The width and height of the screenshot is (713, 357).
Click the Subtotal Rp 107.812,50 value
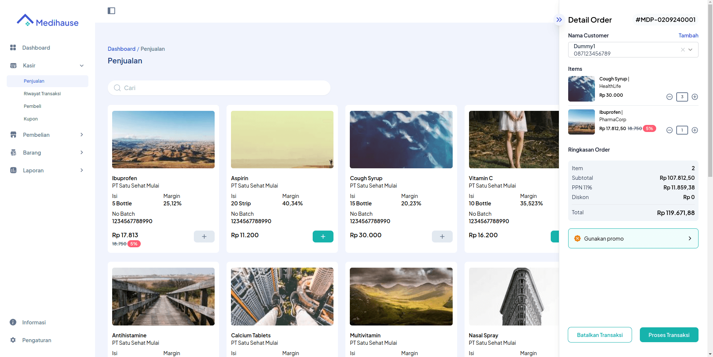coord(677,178)
